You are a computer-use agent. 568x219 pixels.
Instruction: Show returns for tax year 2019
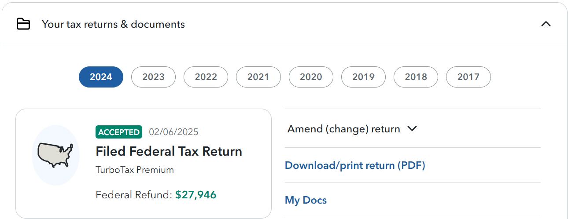(363, 77)
